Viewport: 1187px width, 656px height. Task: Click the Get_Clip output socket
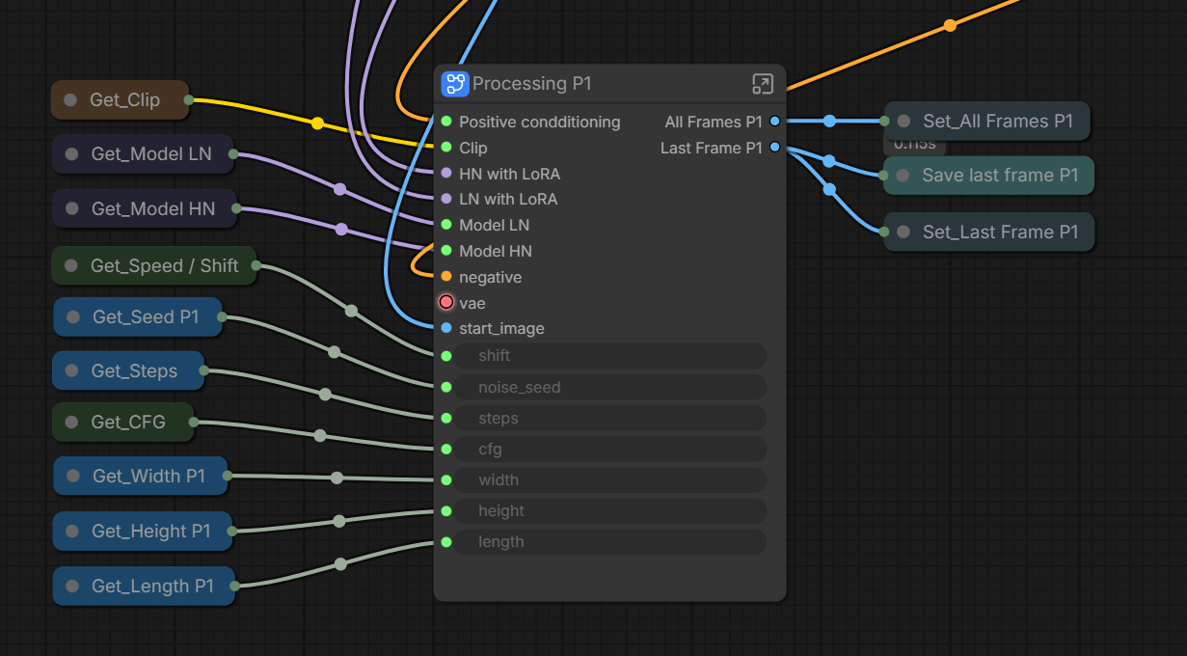pos(188,99)
